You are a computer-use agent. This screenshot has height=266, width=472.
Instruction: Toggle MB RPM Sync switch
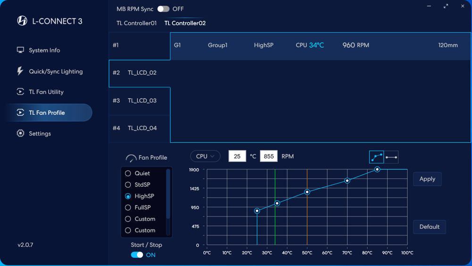coord(163,9)
